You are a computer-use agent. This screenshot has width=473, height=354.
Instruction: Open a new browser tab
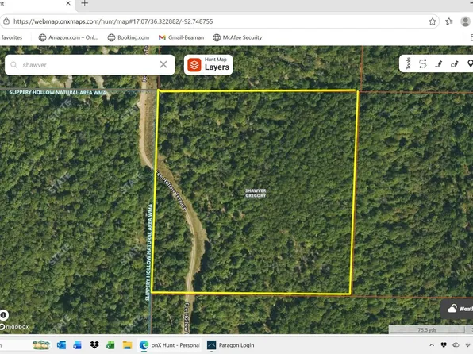click(85, 3)
